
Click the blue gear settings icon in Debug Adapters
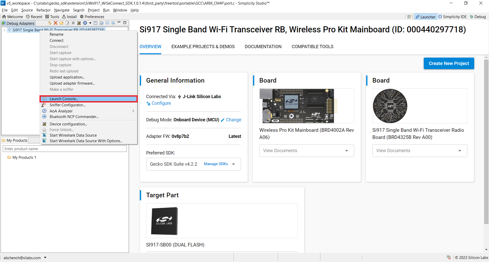[x=85, y=23]
